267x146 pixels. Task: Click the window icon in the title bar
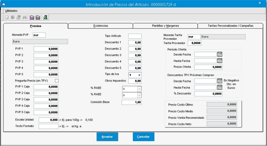[3, 4]
